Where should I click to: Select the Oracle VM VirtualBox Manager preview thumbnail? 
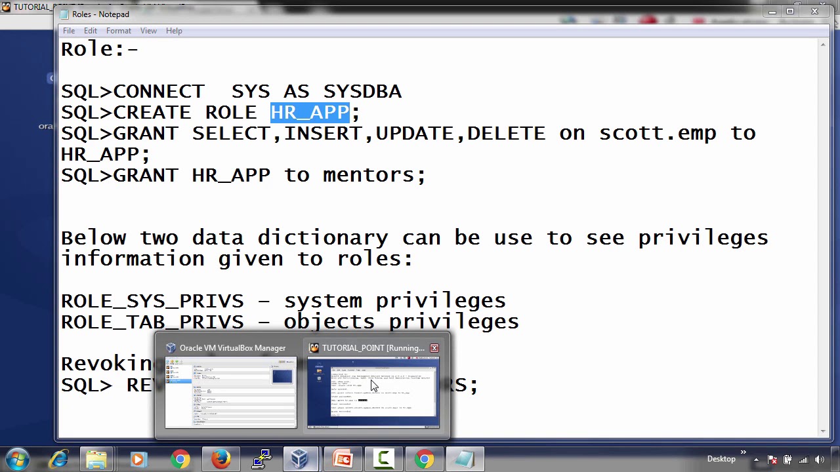click(230, 393)
